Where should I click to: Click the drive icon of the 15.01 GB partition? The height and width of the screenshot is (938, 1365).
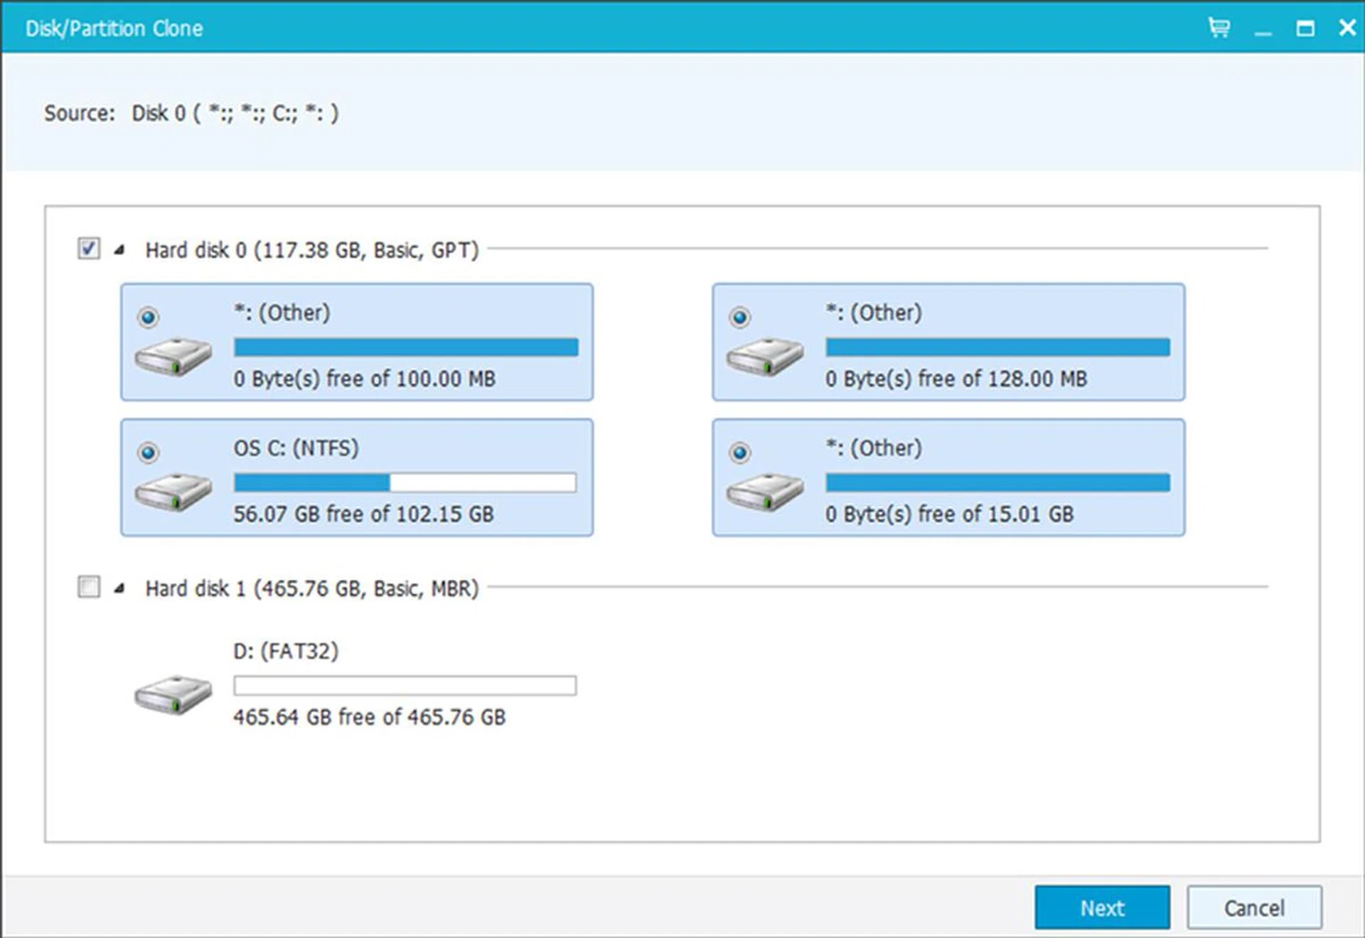coord(765,494)
